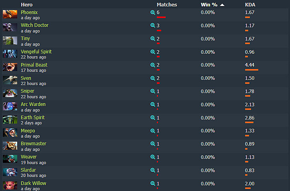Open the Slardar hero link
This screenshot has width=290, height=191.
pyautogui.click(x=28, y=170)
